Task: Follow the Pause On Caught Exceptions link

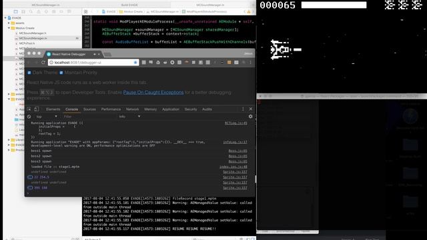Action: coord(153,93)
